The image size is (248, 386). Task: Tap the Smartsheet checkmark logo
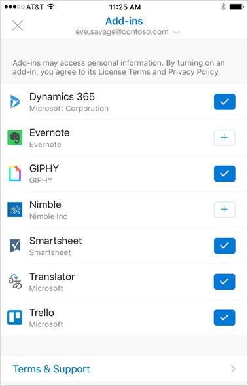[x=15, y=246]
